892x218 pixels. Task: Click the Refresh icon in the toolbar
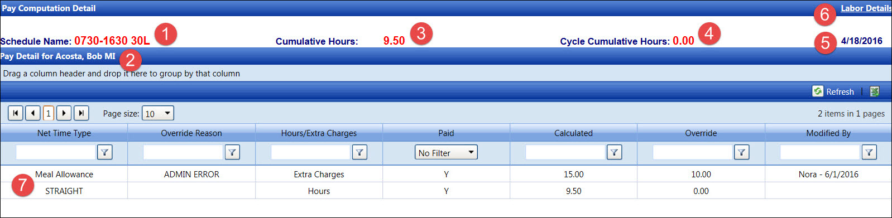[x=818, y=91]
